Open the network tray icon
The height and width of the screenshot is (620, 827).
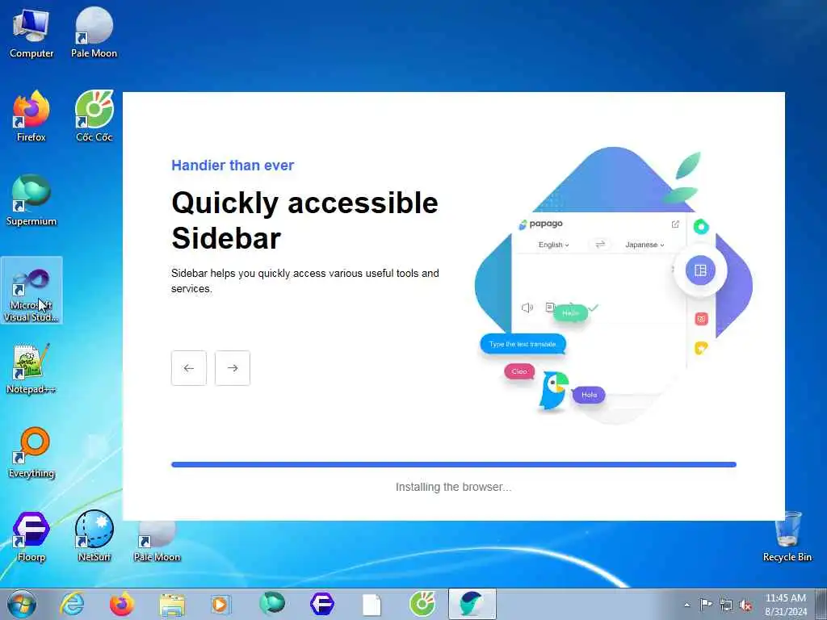coord(726,605)
